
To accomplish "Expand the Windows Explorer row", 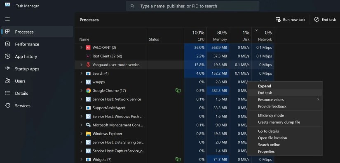I will [81, 133].
